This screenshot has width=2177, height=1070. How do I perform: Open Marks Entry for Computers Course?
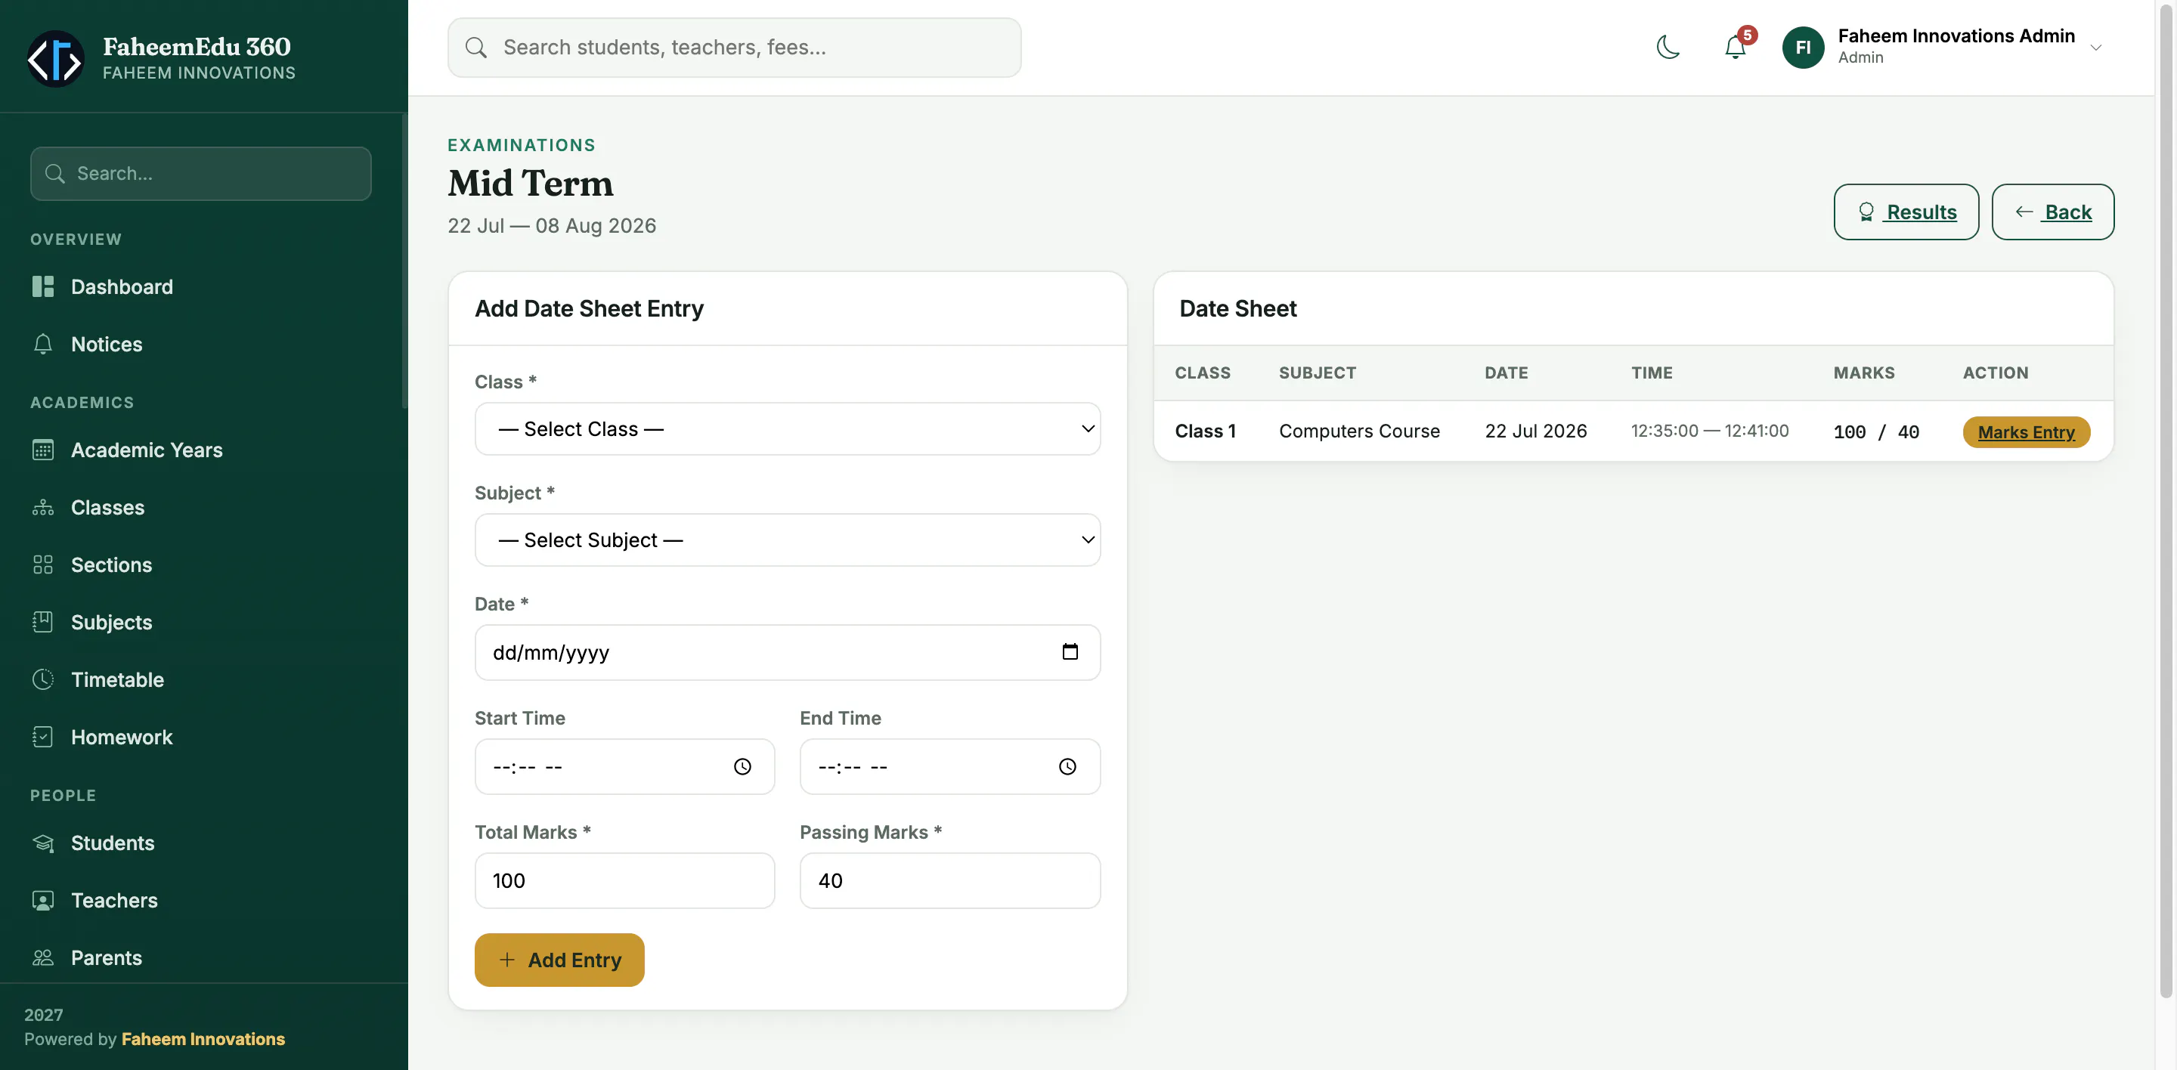point(2026,432)
